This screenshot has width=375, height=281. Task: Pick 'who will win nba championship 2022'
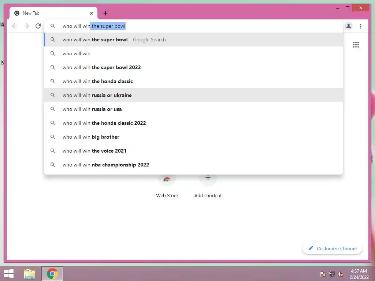(193, 165)
